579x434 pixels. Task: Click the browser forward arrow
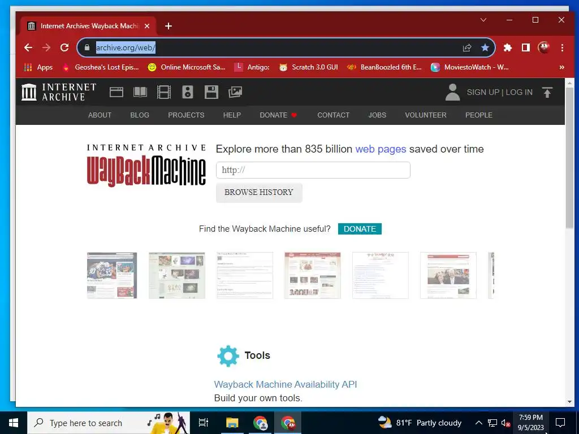click(x=46, y=47)
